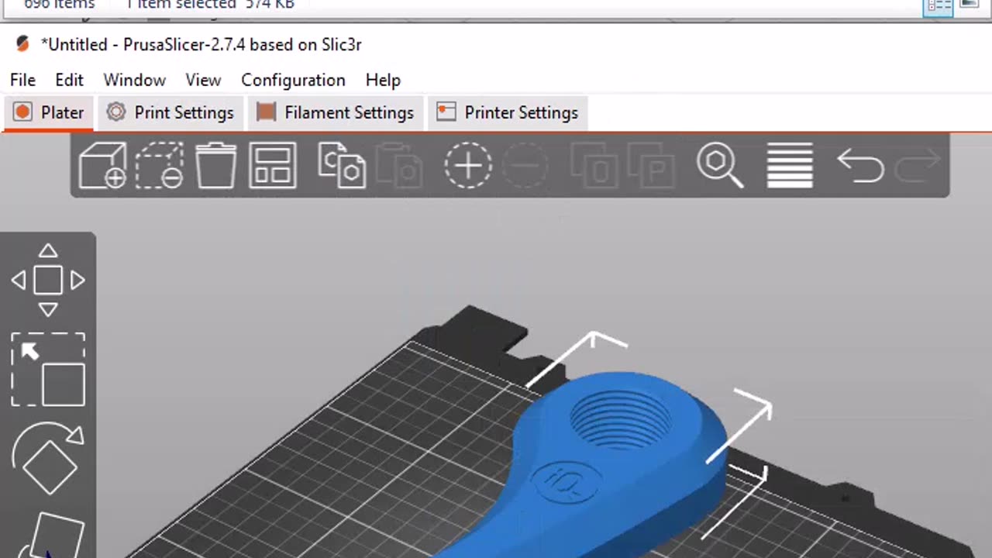Click the Add object cube icon
Viewport: 992px width, 558px height.
click(x=102, y=165)
